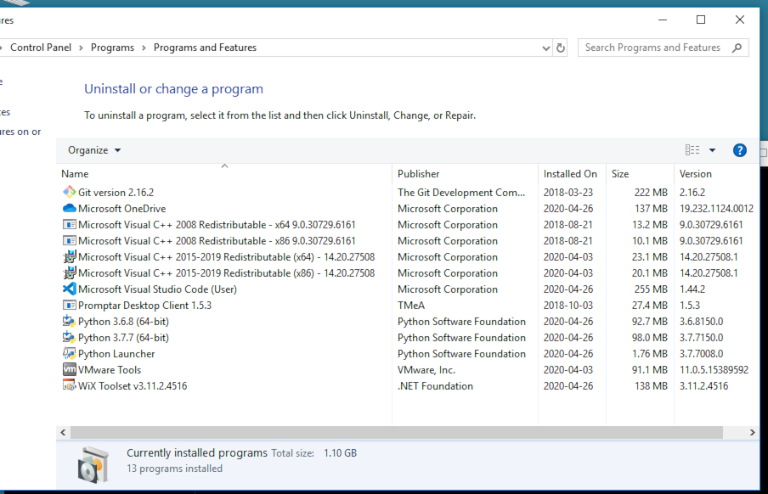Click the installed programs CD box icon

(x=93, y=464)
